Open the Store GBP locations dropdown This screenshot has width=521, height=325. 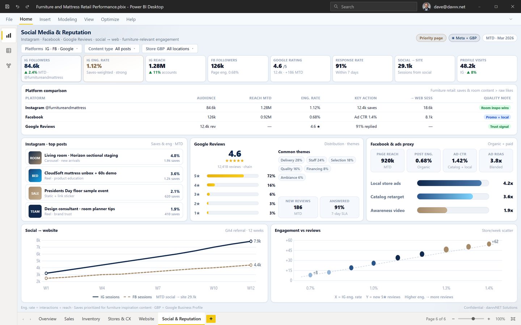pos(170,49)
